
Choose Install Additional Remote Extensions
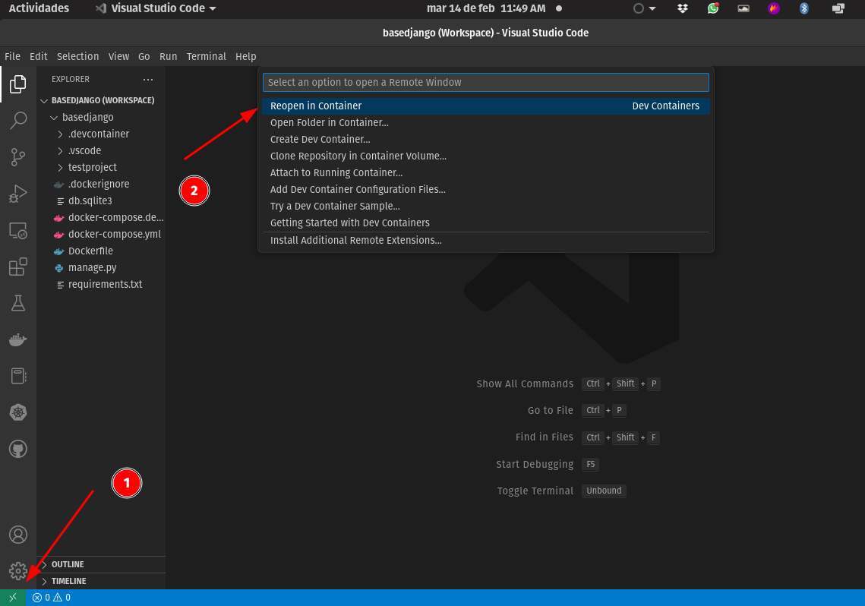[486, 241]
